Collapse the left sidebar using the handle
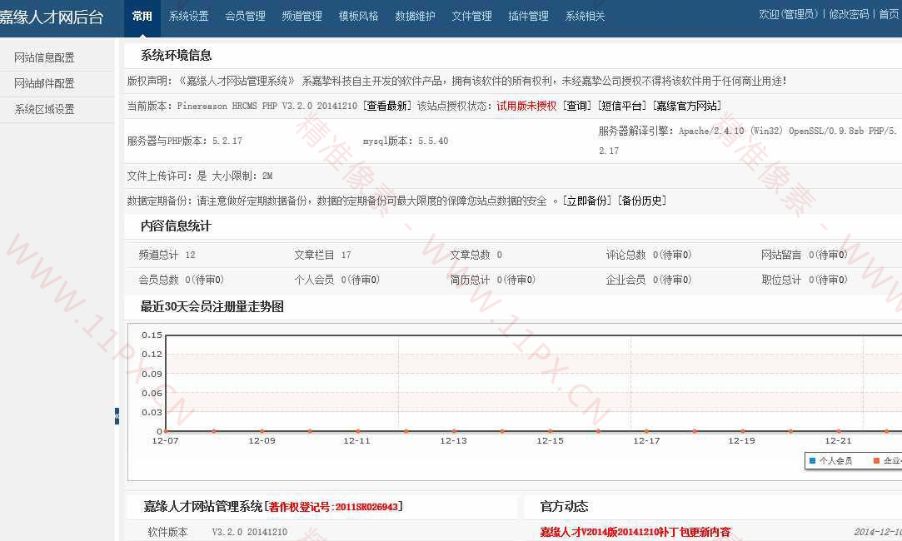This screenshot has height=541, width=902. tap(117, 415)
